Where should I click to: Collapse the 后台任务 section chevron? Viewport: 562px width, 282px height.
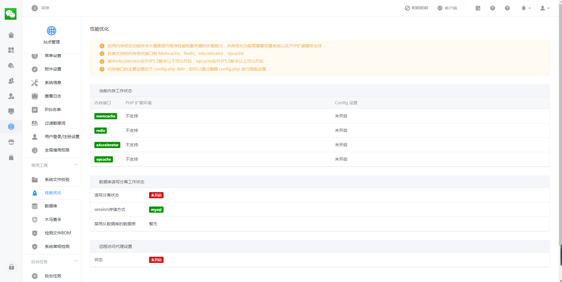76,261
